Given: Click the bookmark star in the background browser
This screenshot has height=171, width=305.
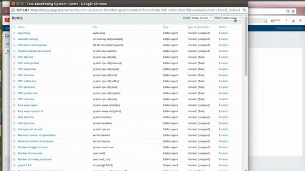Looking at the screenshot, I should click(x=293, y=11).
